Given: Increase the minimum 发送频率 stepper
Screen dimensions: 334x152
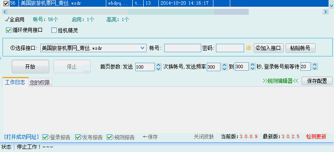Looking at the screenshot, I should (224, 65).
